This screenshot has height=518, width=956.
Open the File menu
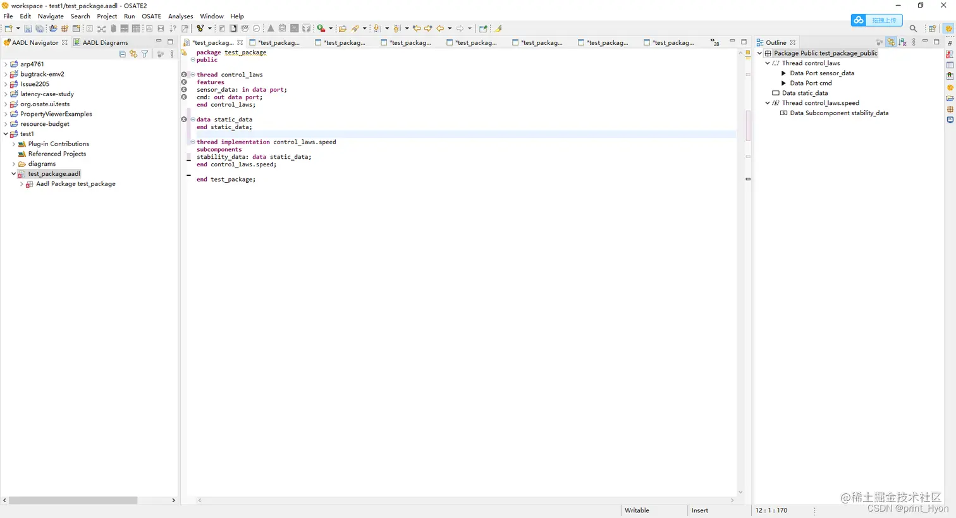pos(8,16)
